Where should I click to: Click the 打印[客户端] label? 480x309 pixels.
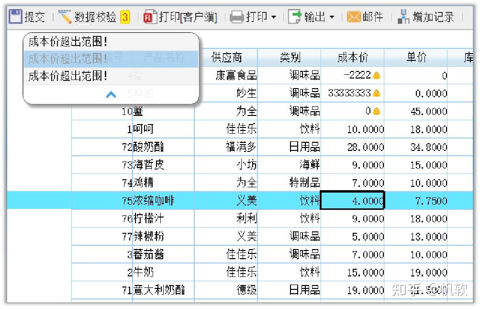(188, 17)
